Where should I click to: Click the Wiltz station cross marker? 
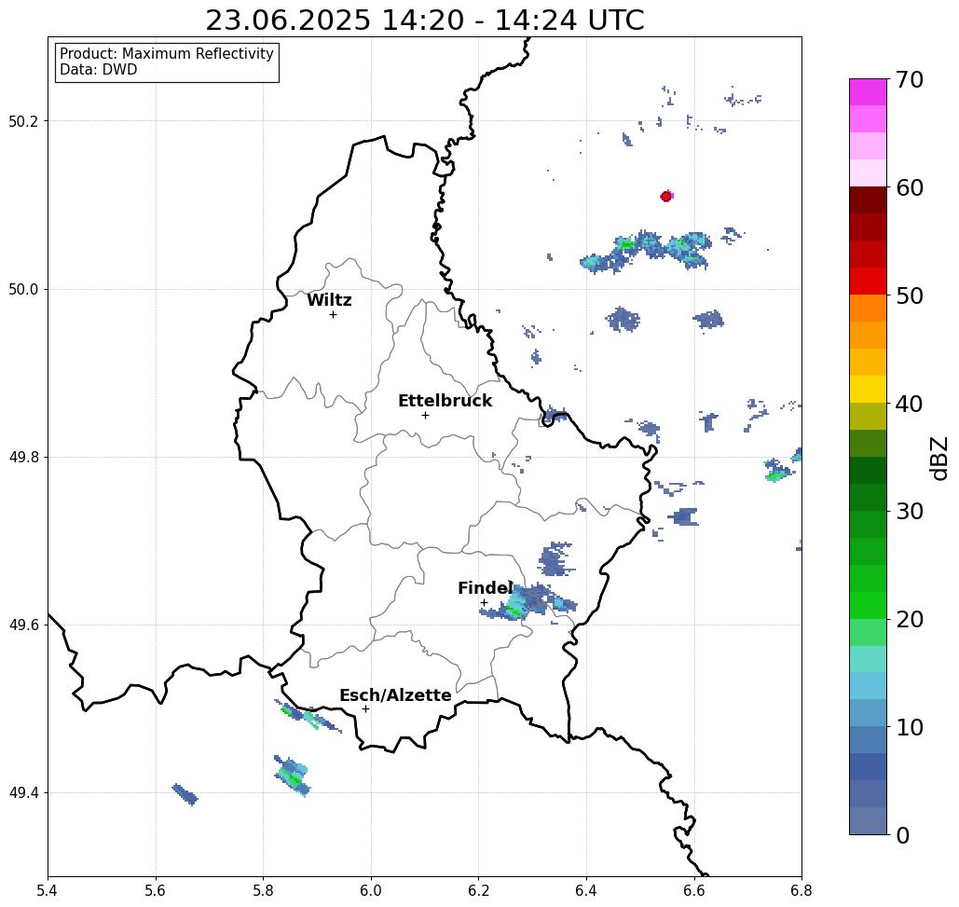[x=333, y=314]
